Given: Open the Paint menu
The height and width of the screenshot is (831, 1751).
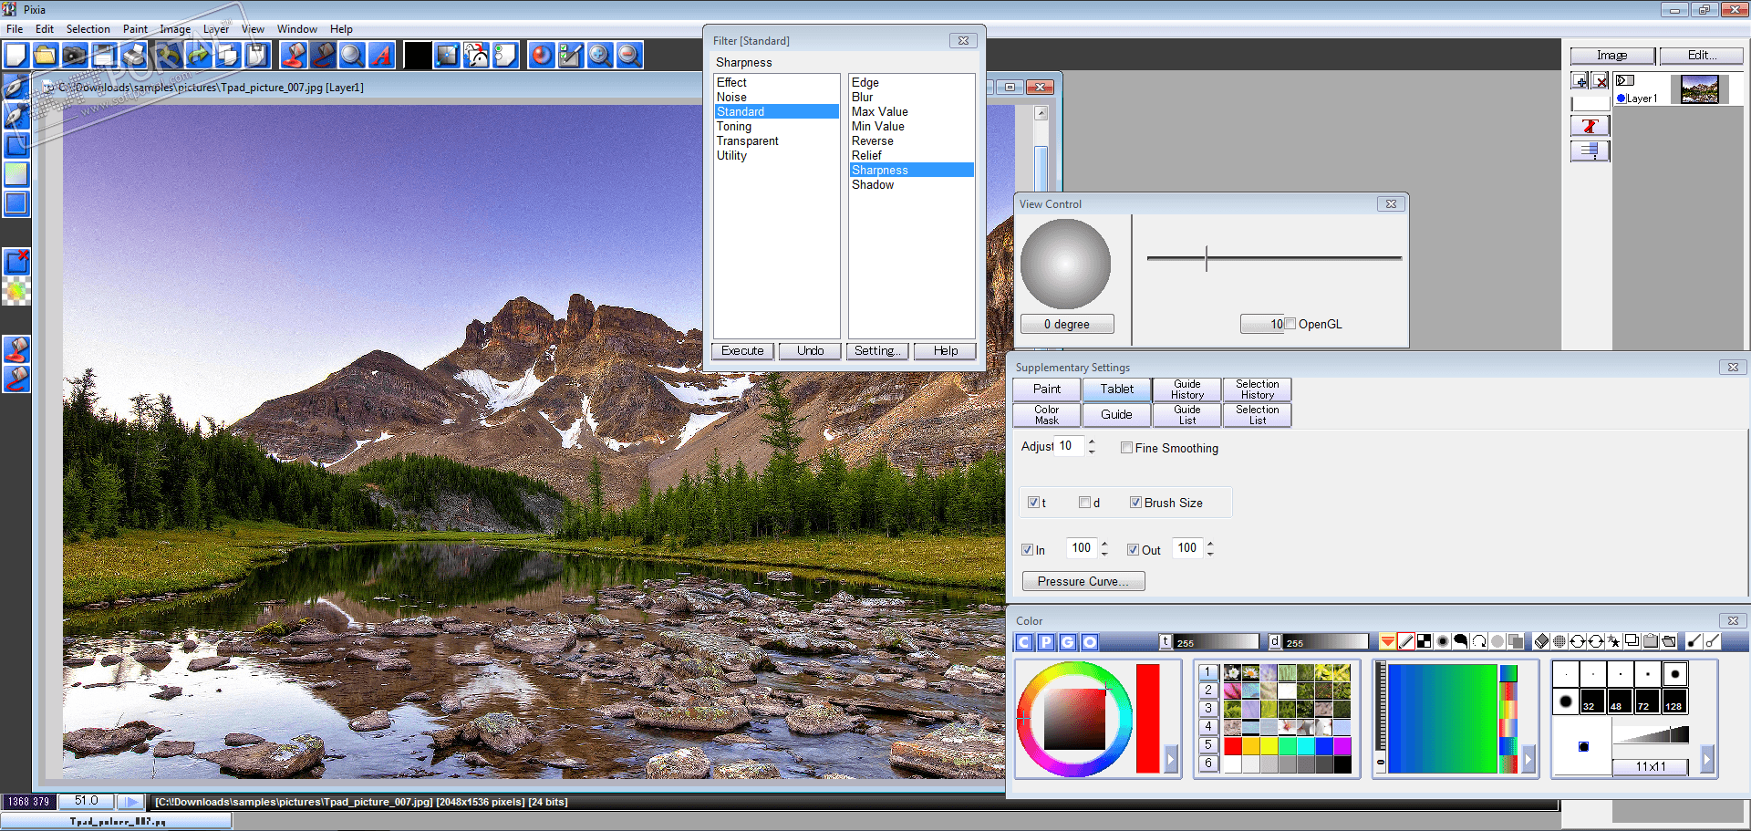Looking at the screenshot, I should tap(135, 29).
